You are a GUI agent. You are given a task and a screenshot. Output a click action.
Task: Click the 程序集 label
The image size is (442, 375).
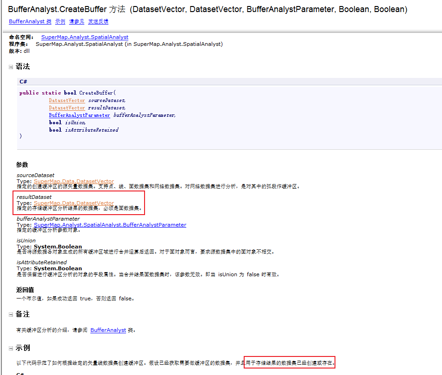19,44
